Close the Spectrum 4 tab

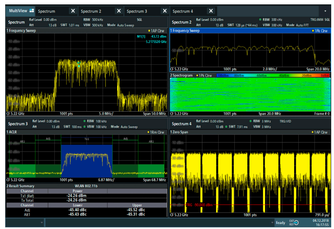(x=211, y=11)
